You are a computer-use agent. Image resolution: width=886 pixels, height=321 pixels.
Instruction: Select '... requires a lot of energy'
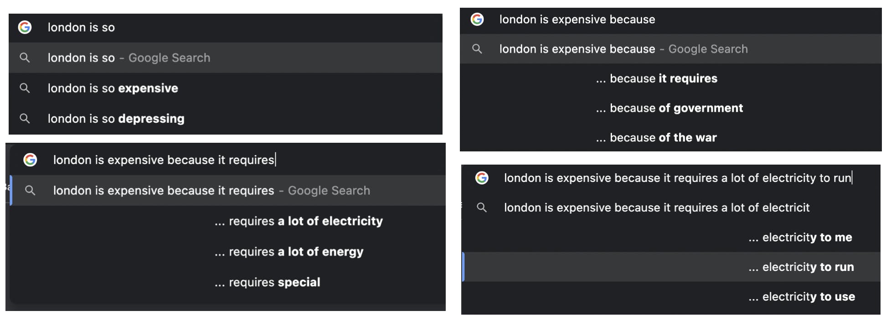click(x=289, y=251)
